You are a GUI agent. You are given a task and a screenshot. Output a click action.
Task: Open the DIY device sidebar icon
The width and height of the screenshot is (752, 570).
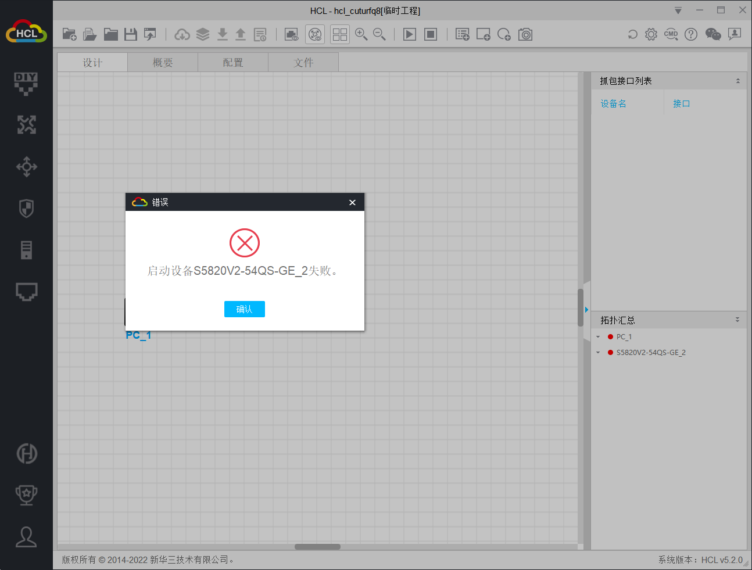point(26,84)
